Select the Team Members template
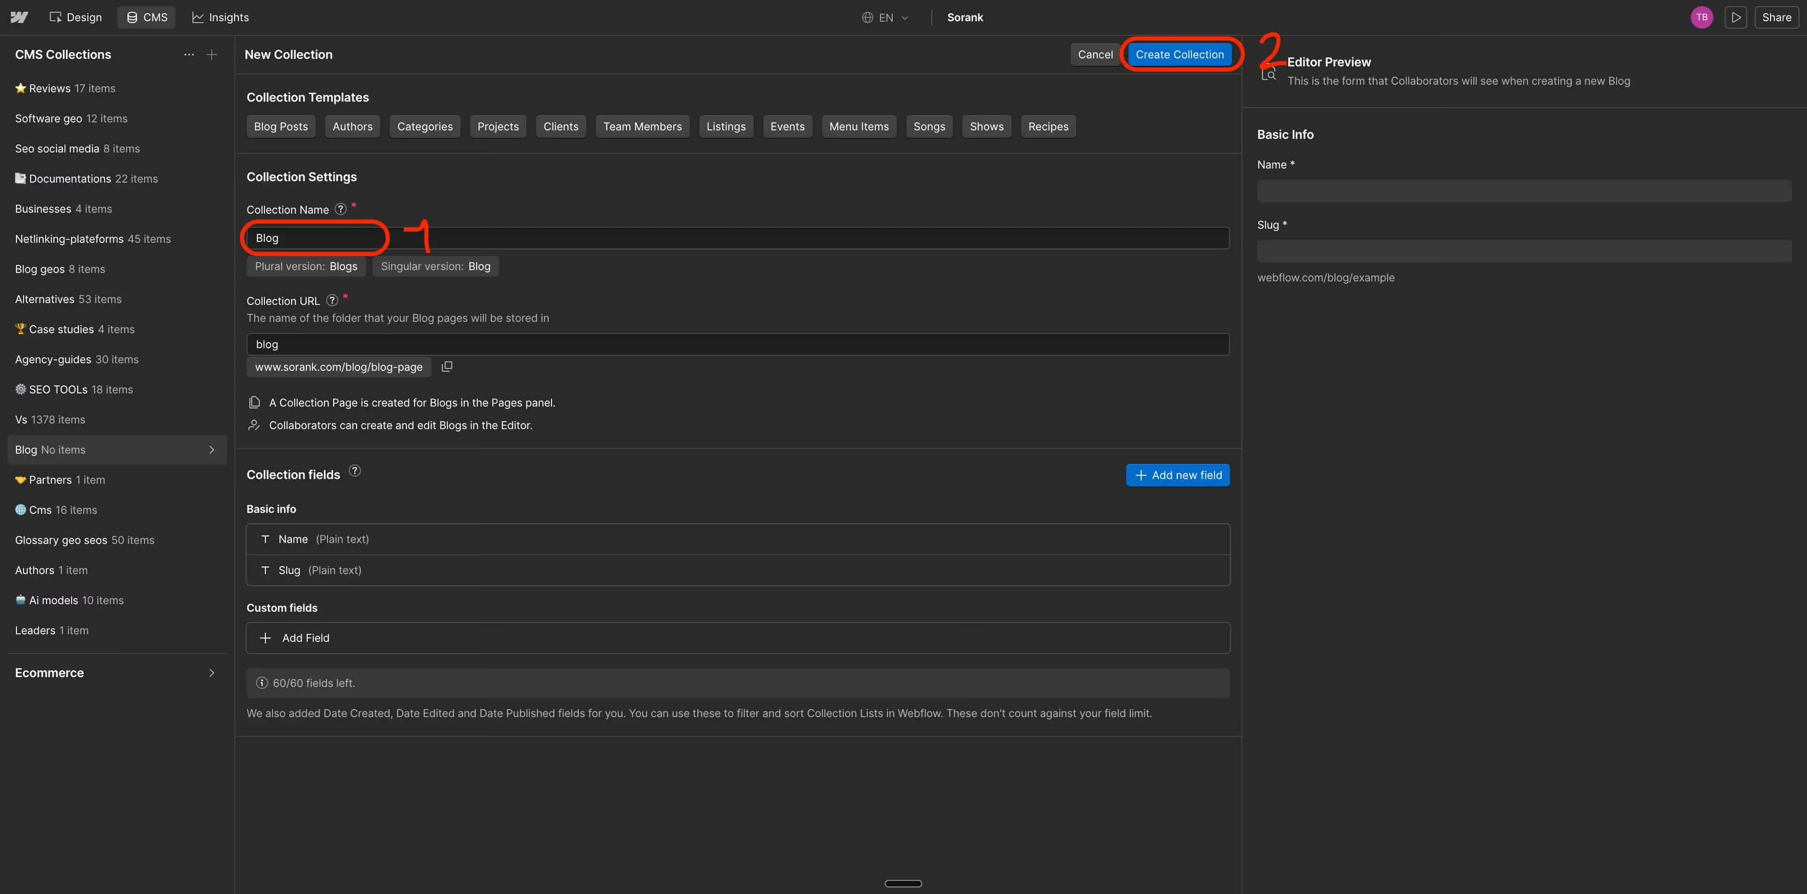Screen dimensions: 1807x894 pyautogui.click(x=642, y=126)
